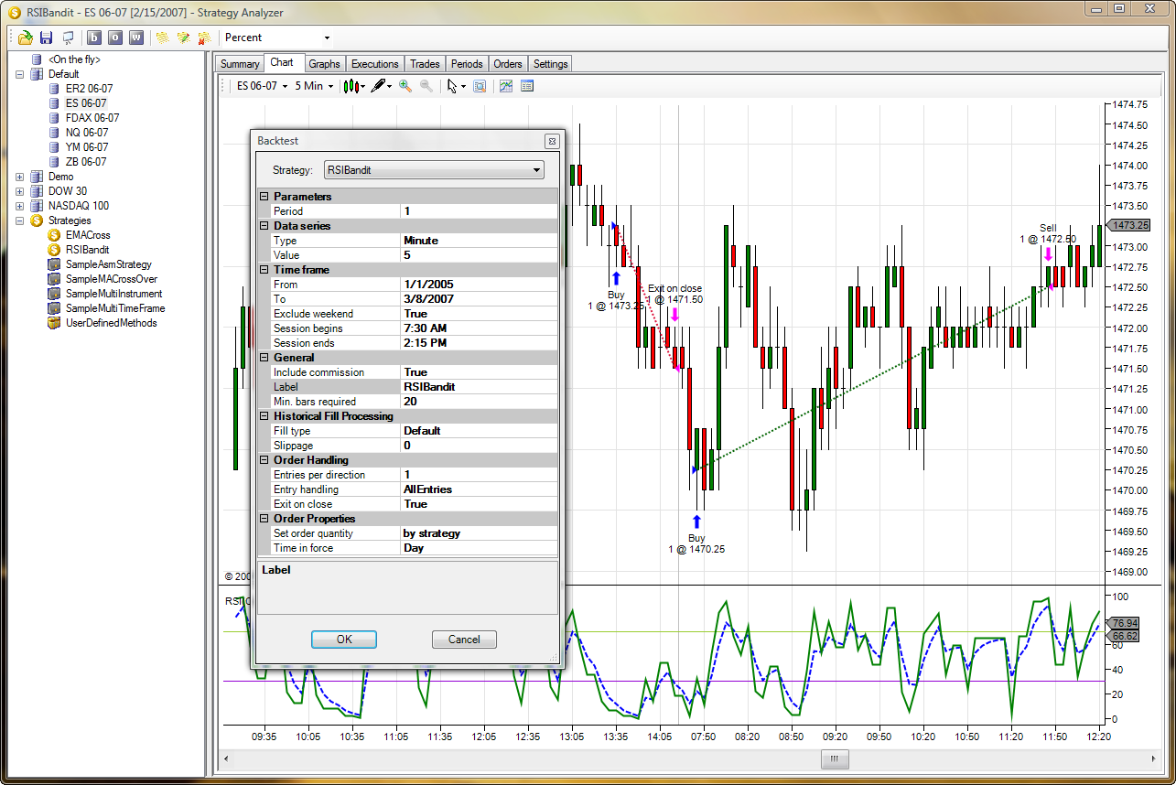
Task: Open the Summary tab
Action: [240, 64]
